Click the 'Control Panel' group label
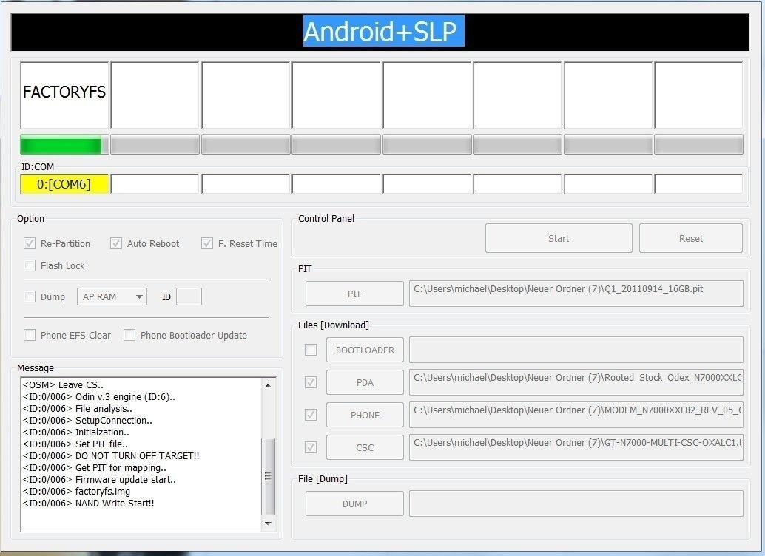 [x=326, y=219]
